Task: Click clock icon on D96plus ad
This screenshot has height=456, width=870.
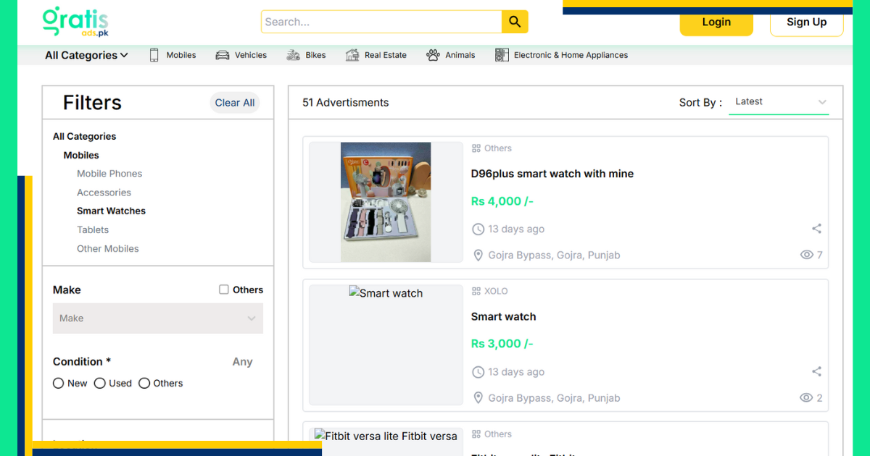Action: tap(478, 229)
